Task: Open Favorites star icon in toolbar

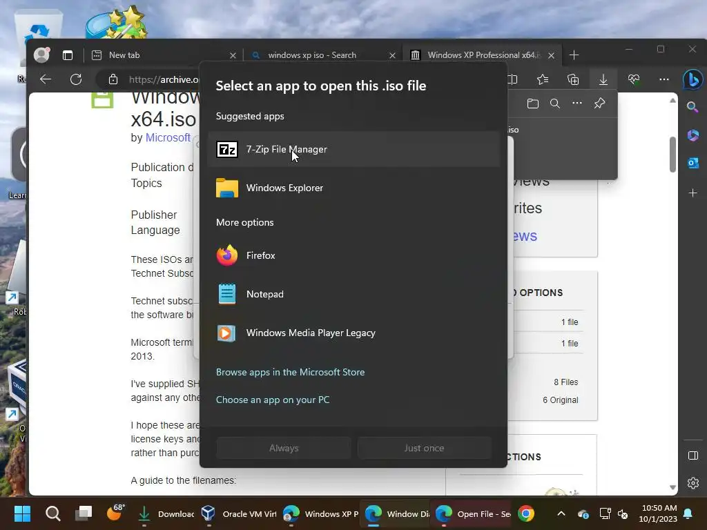Action: (543, 80)
